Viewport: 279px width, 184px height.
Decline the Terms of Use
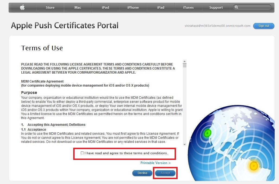pyautogui.click(x=142, y=173)
